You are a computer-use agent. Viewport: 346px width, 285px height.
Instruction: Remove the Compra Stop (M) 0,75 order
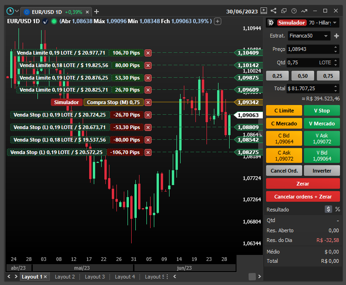point(148,102)
